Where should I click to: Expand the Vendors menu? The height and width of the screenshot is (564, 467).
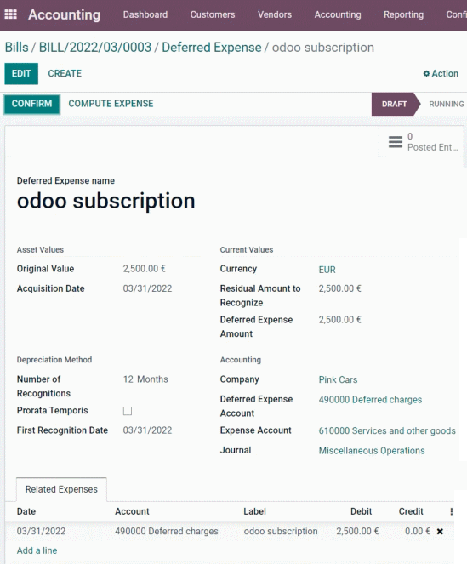(275, 14)
